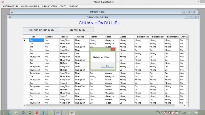Viewport: 205px width, 115px height.
Task: Select the highlighted 'Tre' cell in first row
Action: (37, 40)
